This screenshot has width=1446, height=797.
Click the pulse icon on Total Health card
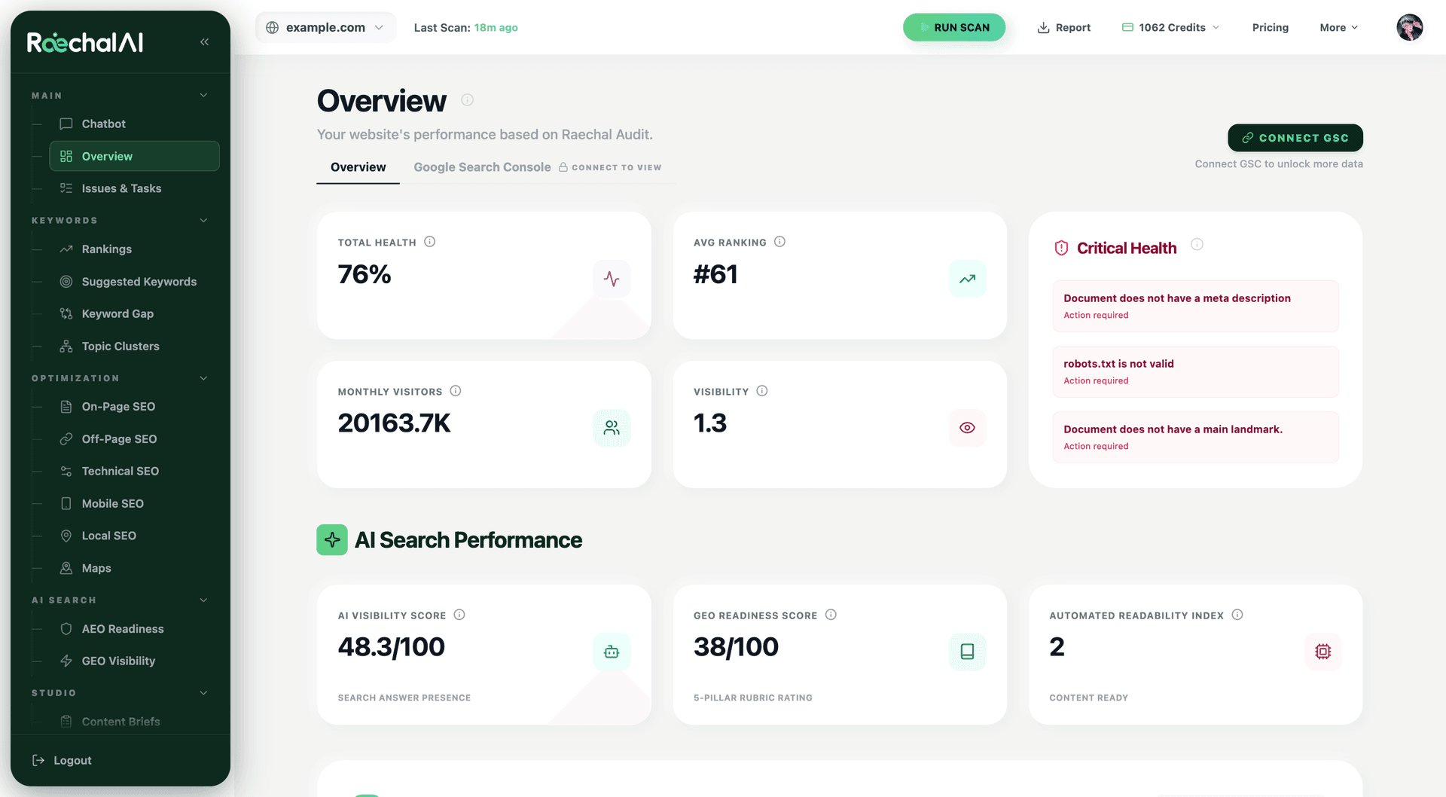pos(612,279)
